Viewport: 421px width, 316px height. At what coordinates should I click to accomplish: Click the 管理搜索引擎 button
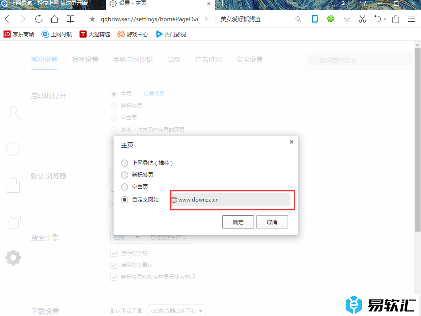tap(168, 237)
